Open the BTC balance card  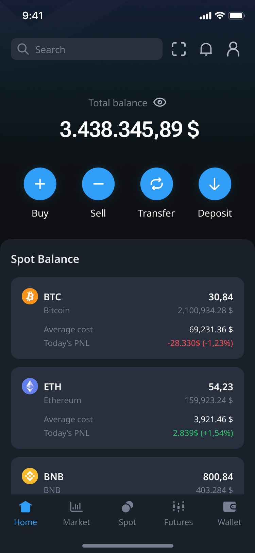tap(128, 318)
